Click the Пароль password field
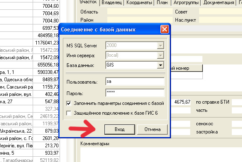 (x=135, y=93)
